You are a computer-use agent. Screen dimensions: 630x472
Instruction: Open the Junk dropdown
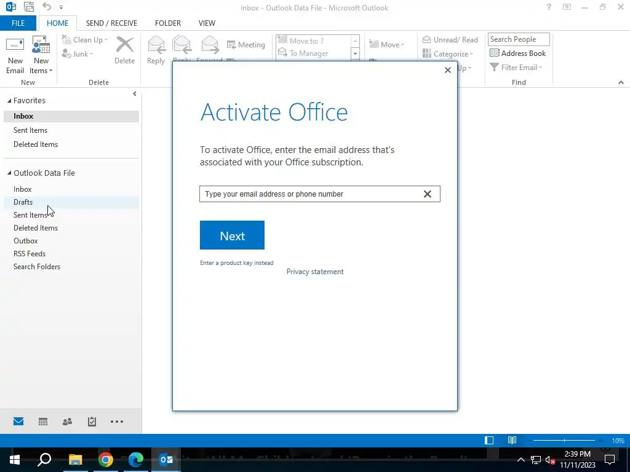(x=78, y=54)
